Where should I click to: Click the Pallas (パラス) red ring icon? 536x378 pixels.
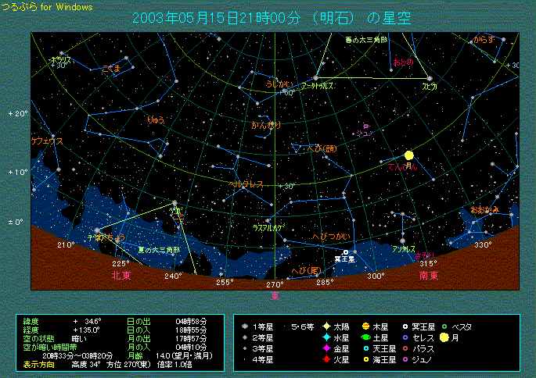pos(405,348)
